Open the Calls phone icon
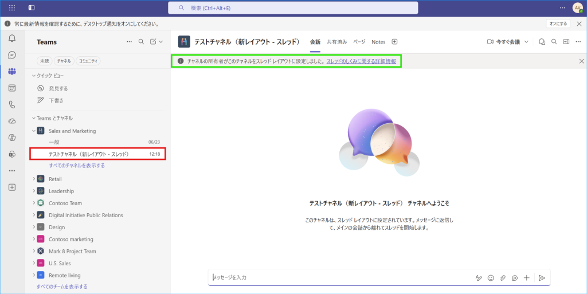This screenshot has width=587, height=294. click(12, 104)
